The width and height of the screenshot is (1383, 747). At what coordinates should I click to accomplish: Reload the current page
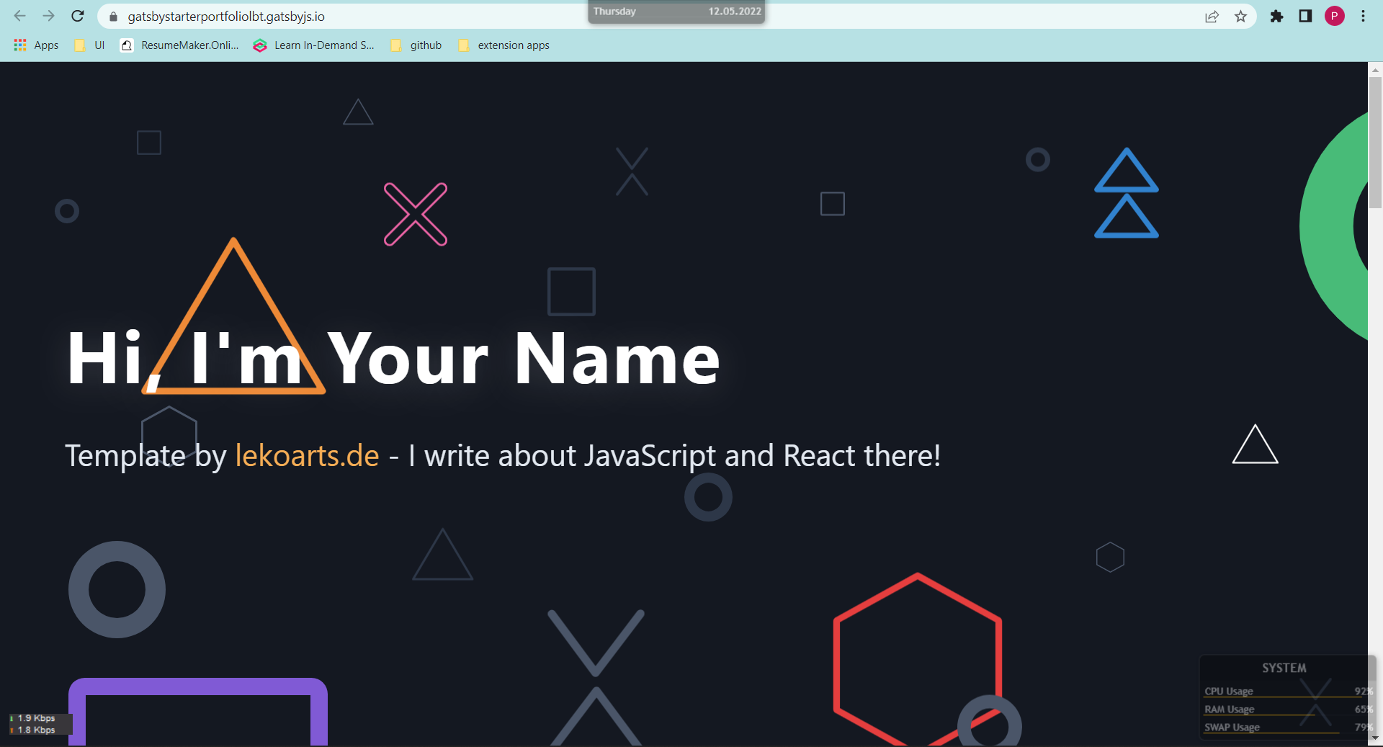coord(78,16)
